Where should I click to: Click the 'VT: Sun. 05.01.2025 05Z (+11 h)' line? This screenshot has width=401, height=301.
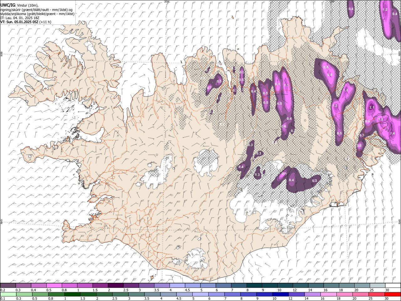coord(26,22)
